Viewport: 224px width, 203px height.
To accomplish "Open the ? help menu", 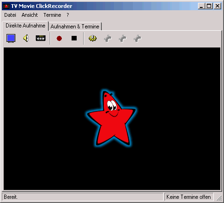I will click(68, 15).
